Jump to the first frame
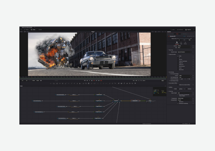This screenshot has height=151, width=215. point(85,81)
